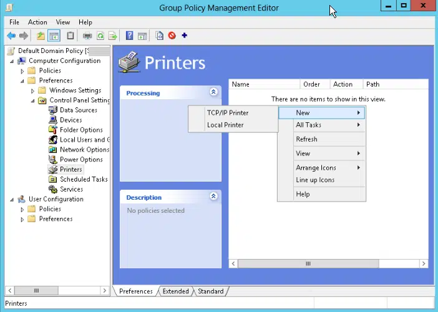Select Line up Icons in context menu

321,180
